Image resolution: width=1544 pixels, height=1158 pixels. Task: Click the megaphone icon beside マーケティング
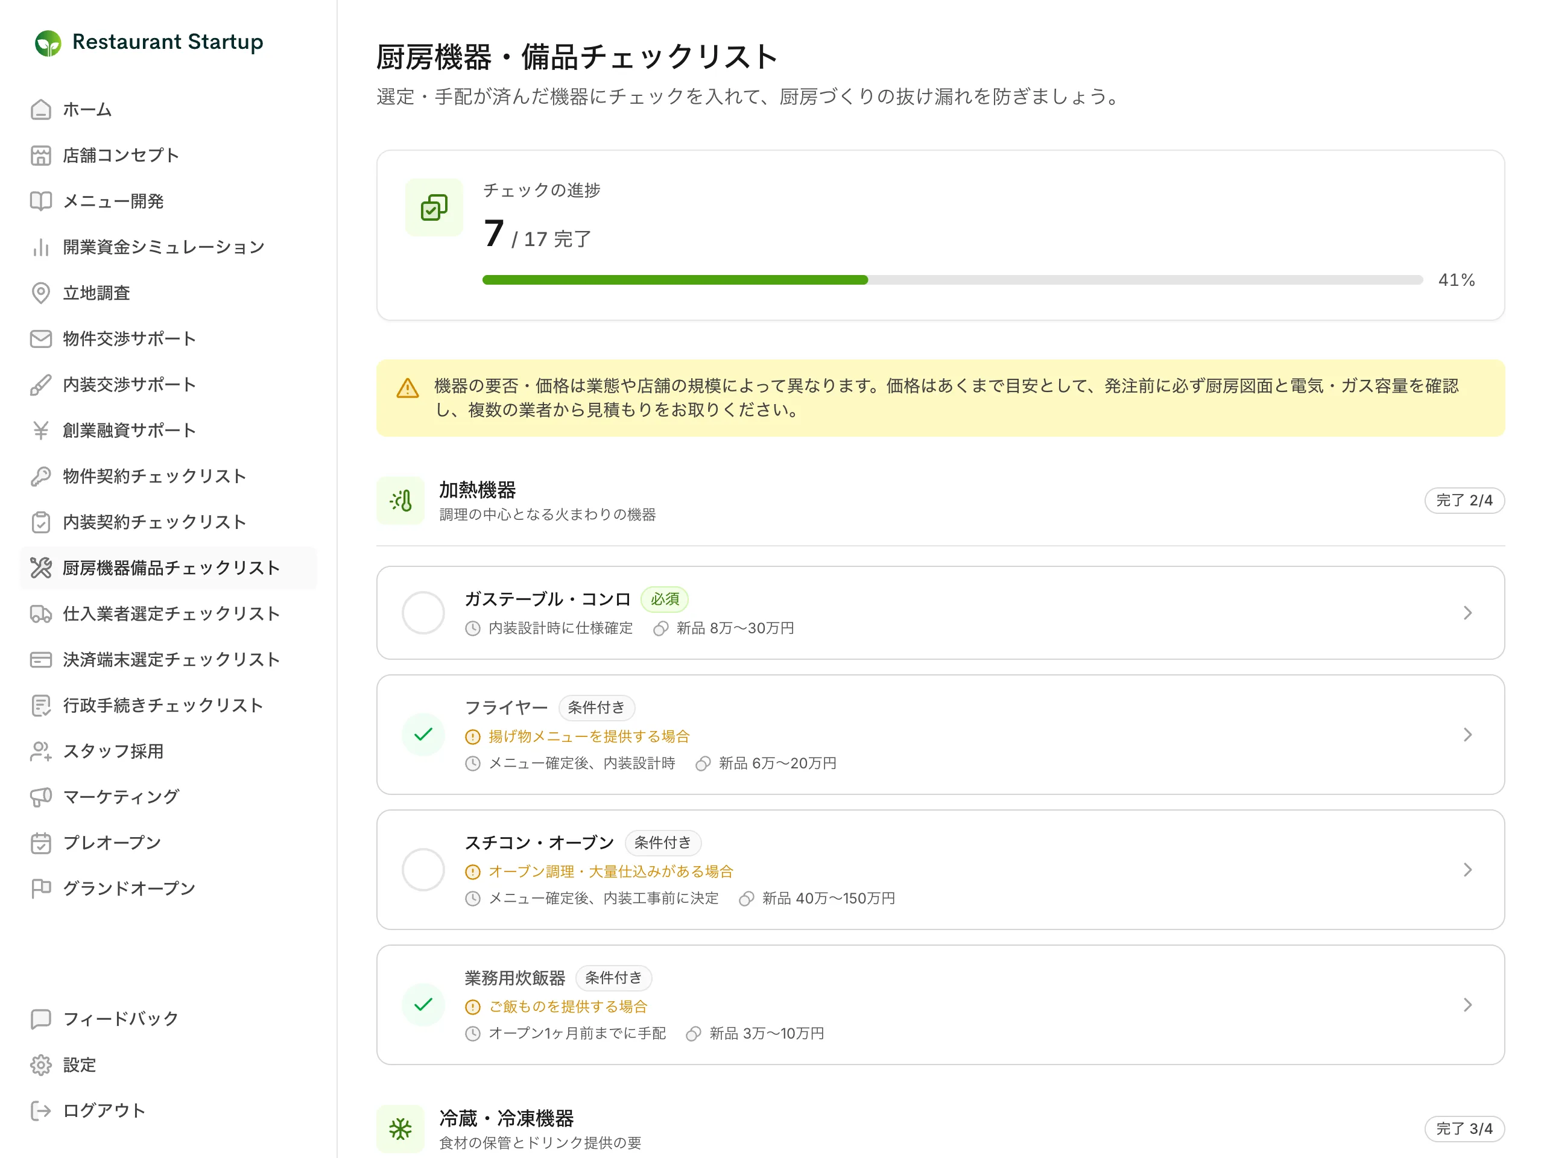pos(41,797)
